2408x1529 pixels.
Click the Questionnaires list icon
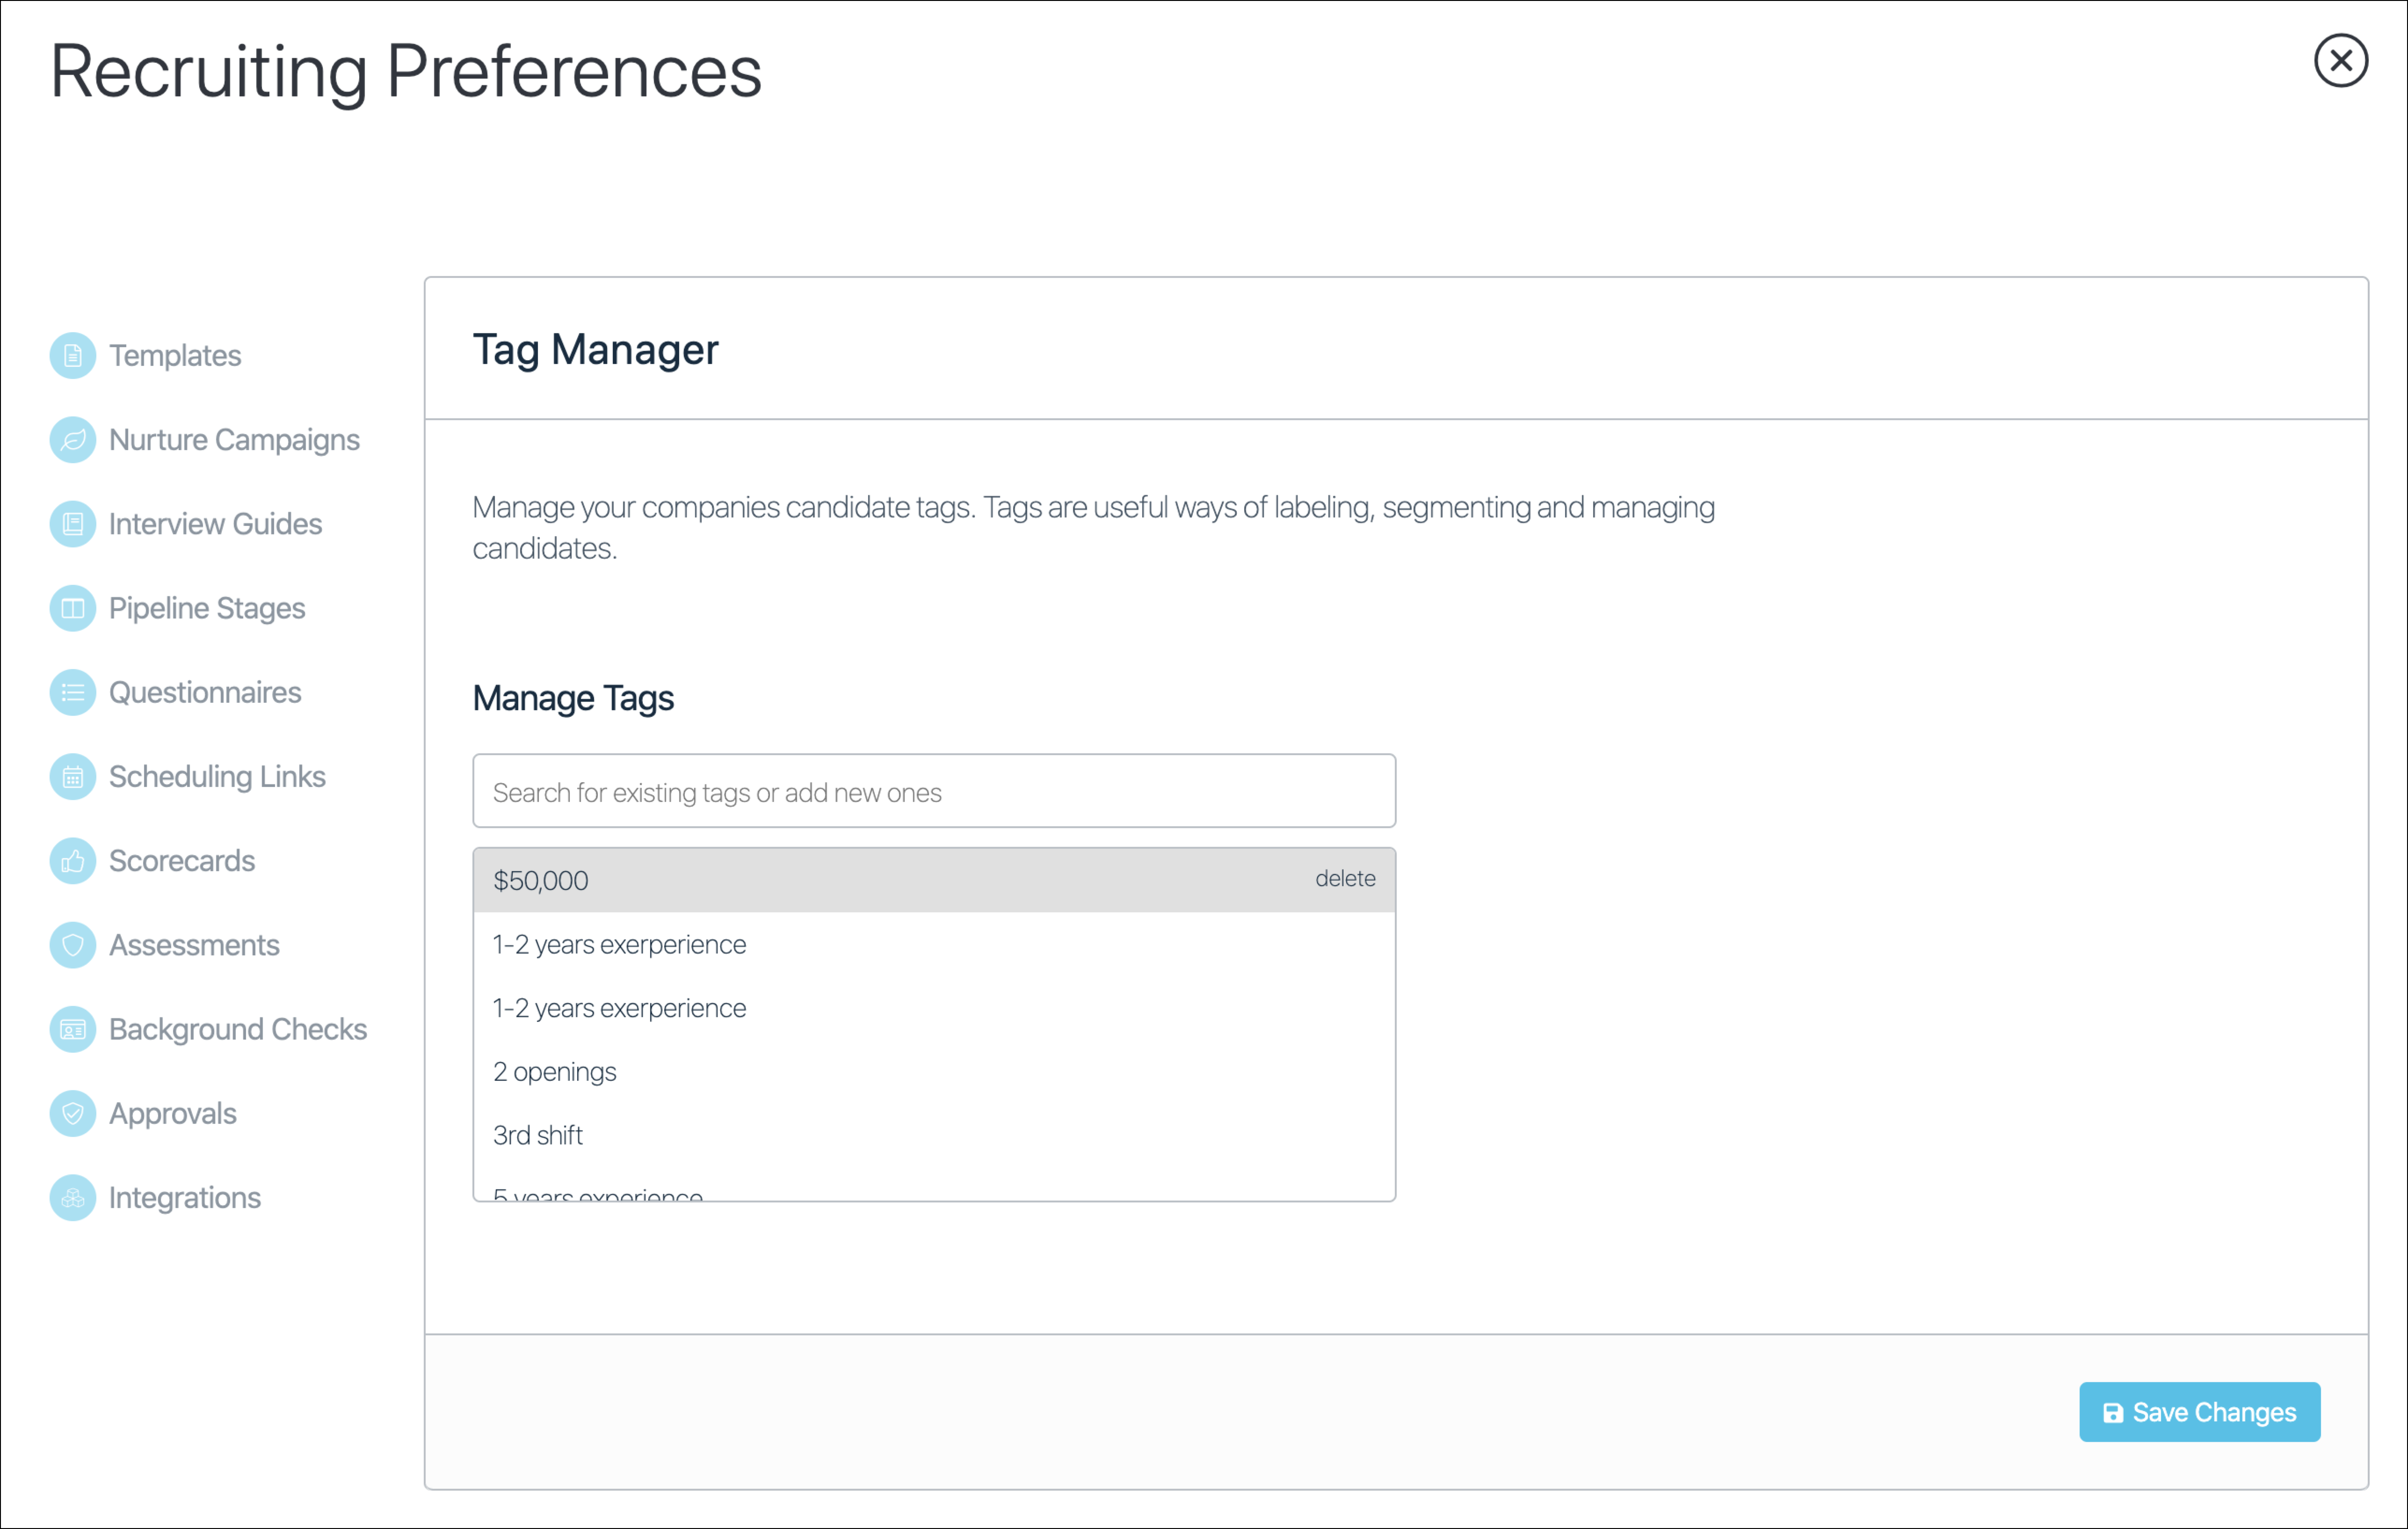click(x=73, y=692)
